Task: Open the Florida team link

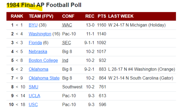Action: [35, 43]
